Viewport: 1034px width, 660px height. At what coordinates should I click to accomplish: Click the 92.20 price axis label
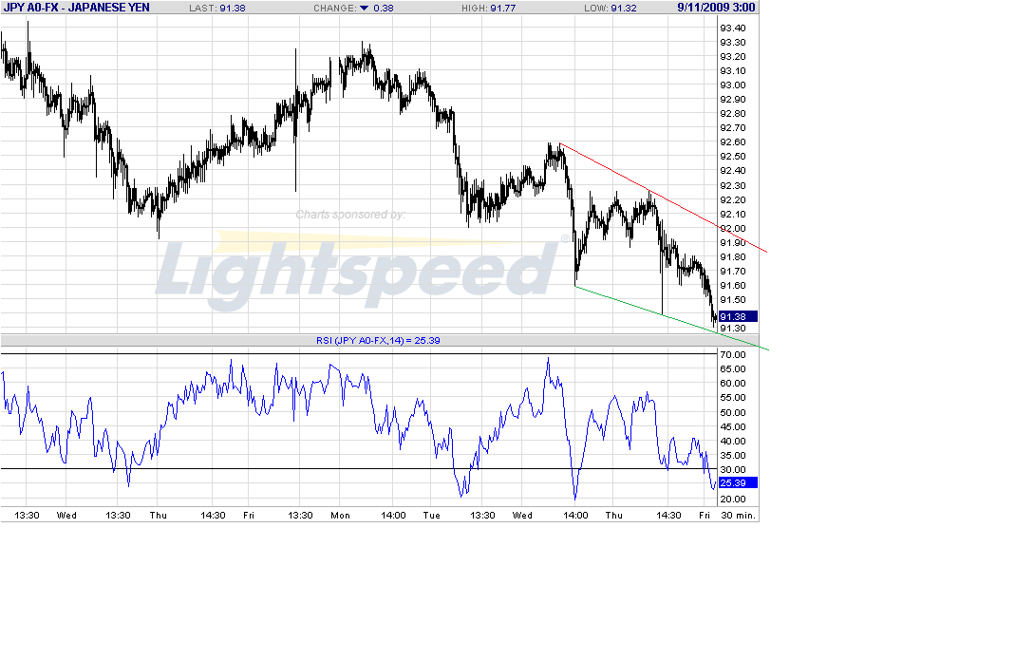(x=733, y=199)
